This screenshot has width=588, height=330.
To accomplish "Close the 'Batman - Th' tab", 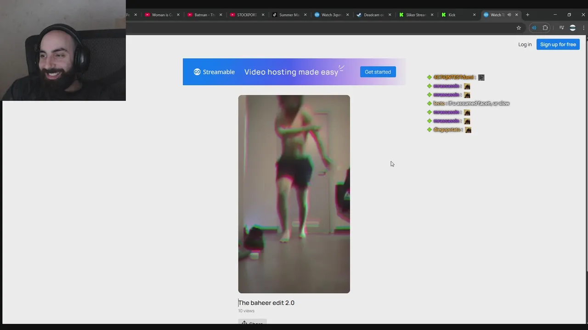I will pyautogui.click(x=220, y=15).
